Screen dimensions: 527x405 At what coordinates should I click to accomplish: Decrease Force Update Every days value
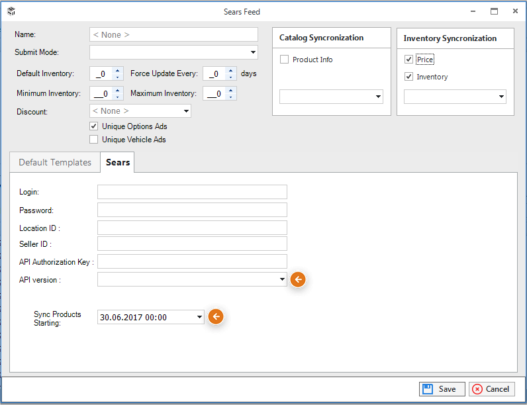pos(230,77)
